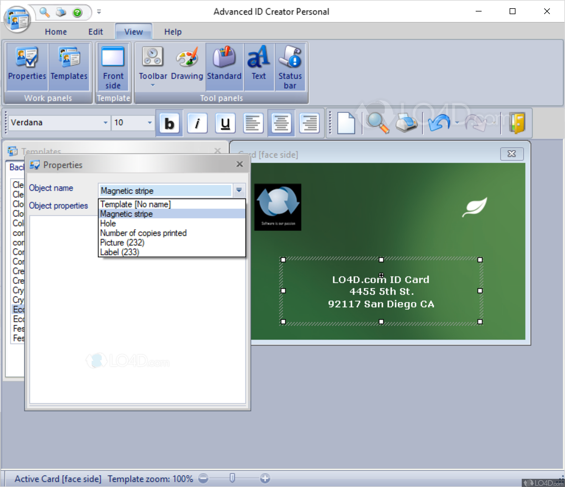Click the template zoom slider handle
This screenshot has height=487, width=565.
tap(232, 478)
